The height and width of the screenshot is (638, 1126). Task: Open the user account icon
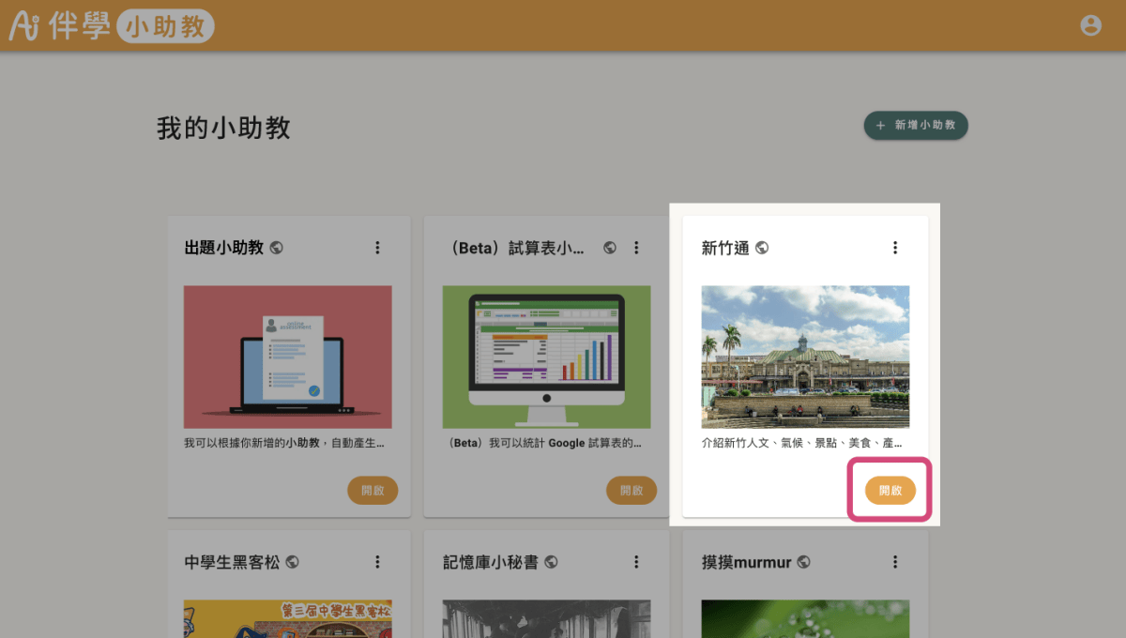(x=1090, y=25)
